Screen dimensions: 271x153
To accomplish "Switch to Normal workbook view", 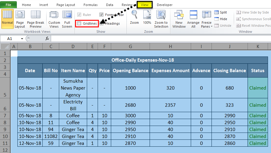I will point(8,19).
